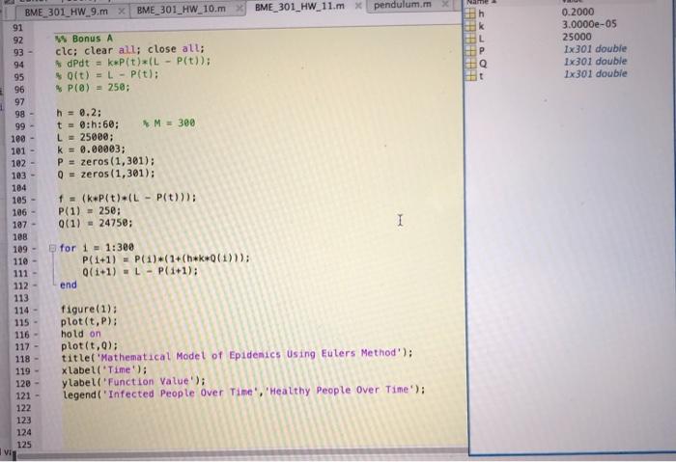676x462 pixels.
Task: Click the variable icon for t in Workspace
Action: click(x=471, y=76)
